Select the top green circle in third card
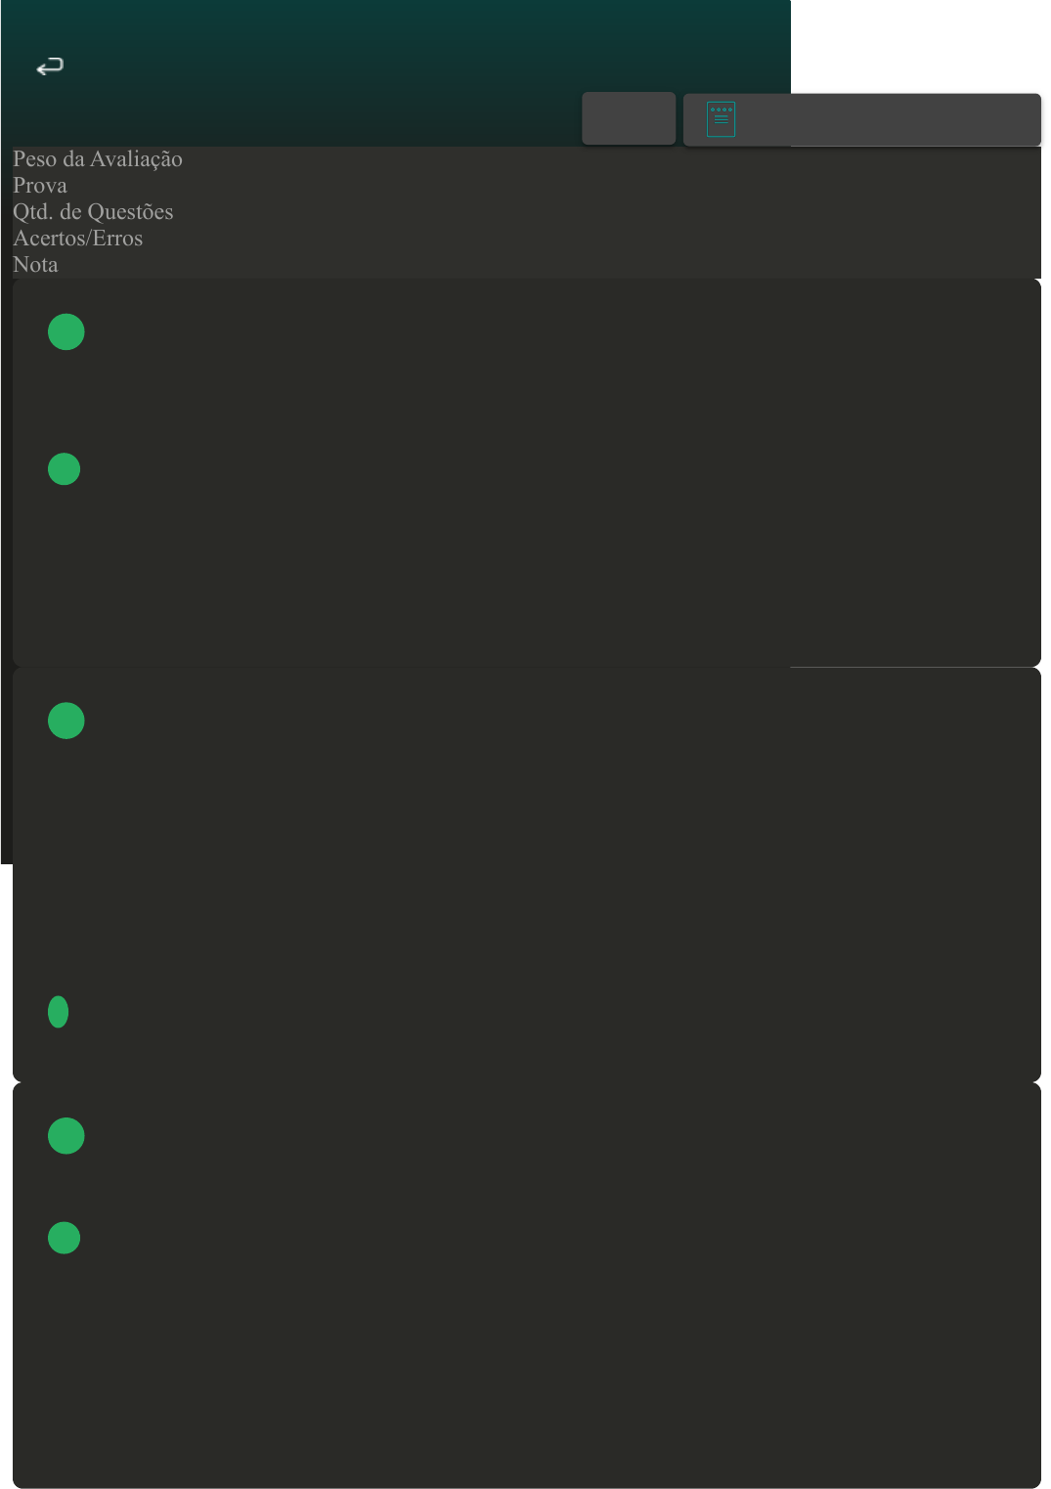 66,1136
